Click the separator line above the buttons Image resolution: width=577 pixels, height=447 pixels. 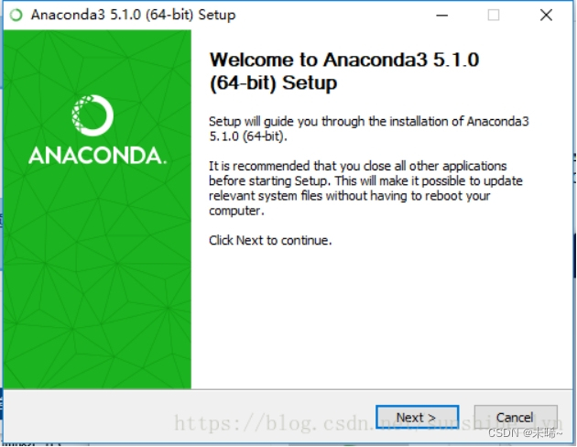coord(288,389)
